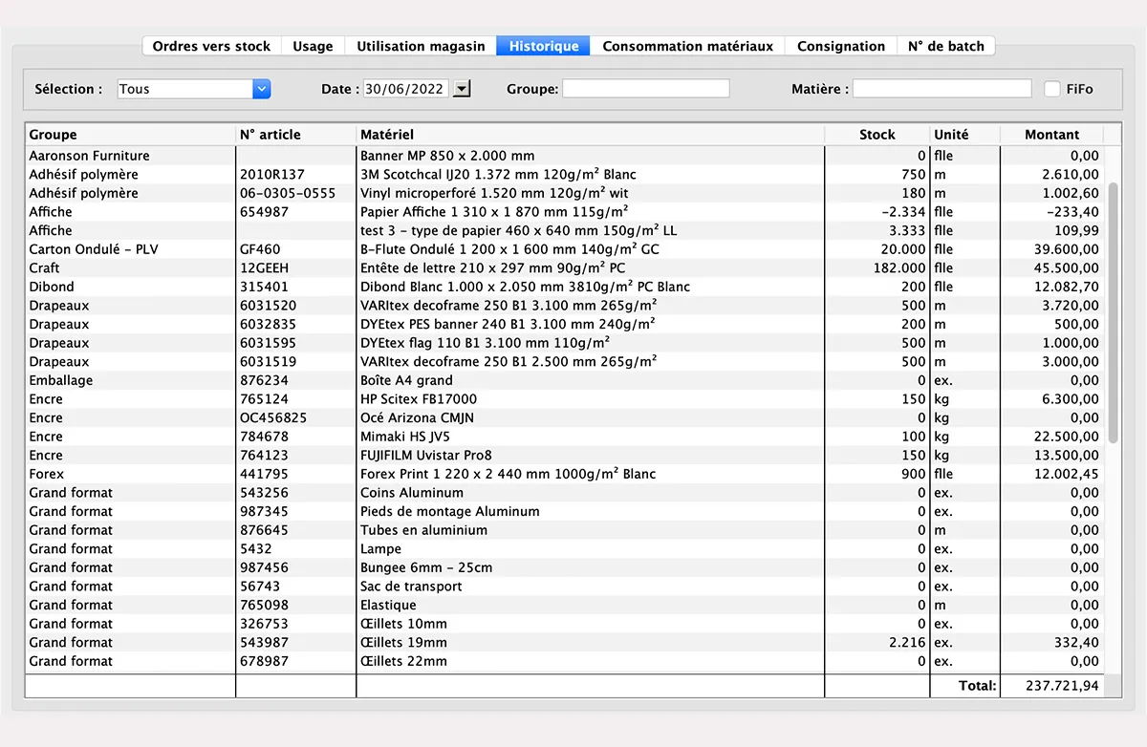The image size is (1147, 747).
Task: Select the Dibond Blanc 1.000 x 2.050 mm row
Action: [478, 287]
